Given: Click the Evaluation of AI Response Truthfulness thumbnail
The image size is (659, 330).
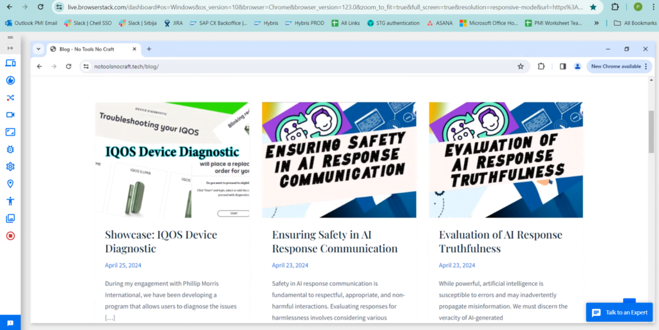Looking at the screenshot, I should (x=506, y=160).
